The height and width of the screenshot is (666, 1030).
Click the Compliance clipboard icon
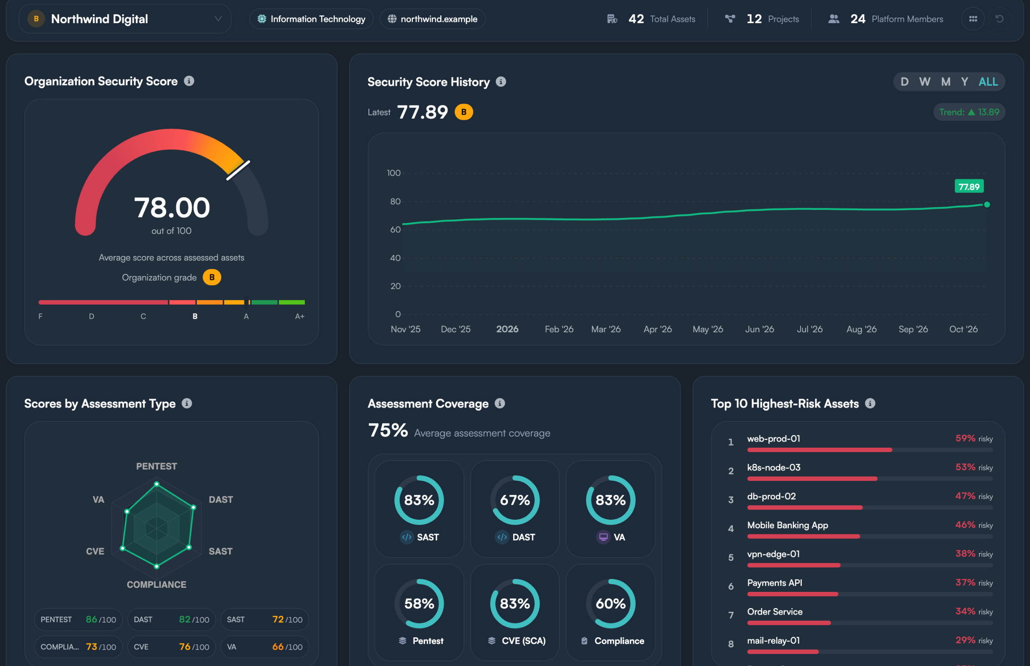tap(585, 640)
